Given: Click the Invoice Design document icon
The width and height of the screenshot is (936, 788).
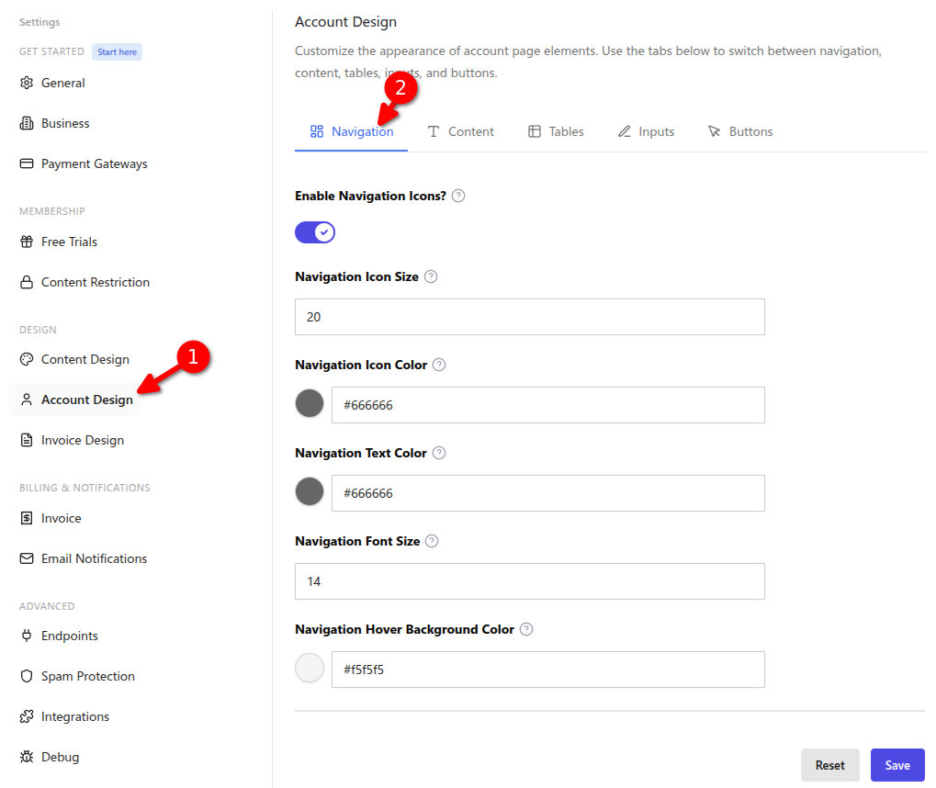Looking at the screenshot, I should pos(27,441).
